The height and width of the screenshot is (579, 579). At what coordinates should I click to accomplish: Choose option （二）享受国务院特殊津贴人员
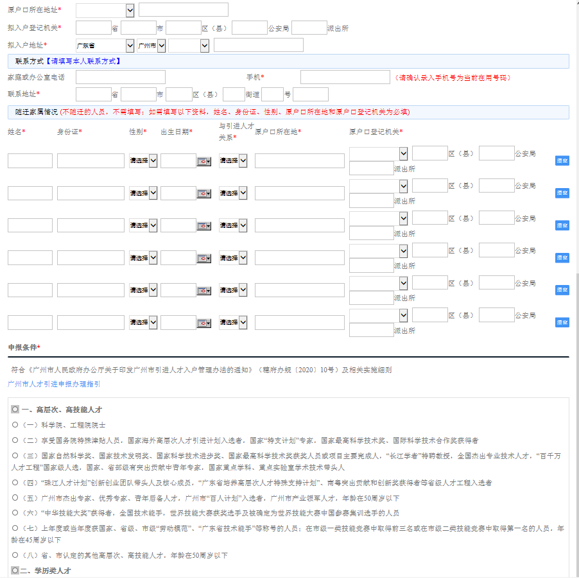[15, 440]
